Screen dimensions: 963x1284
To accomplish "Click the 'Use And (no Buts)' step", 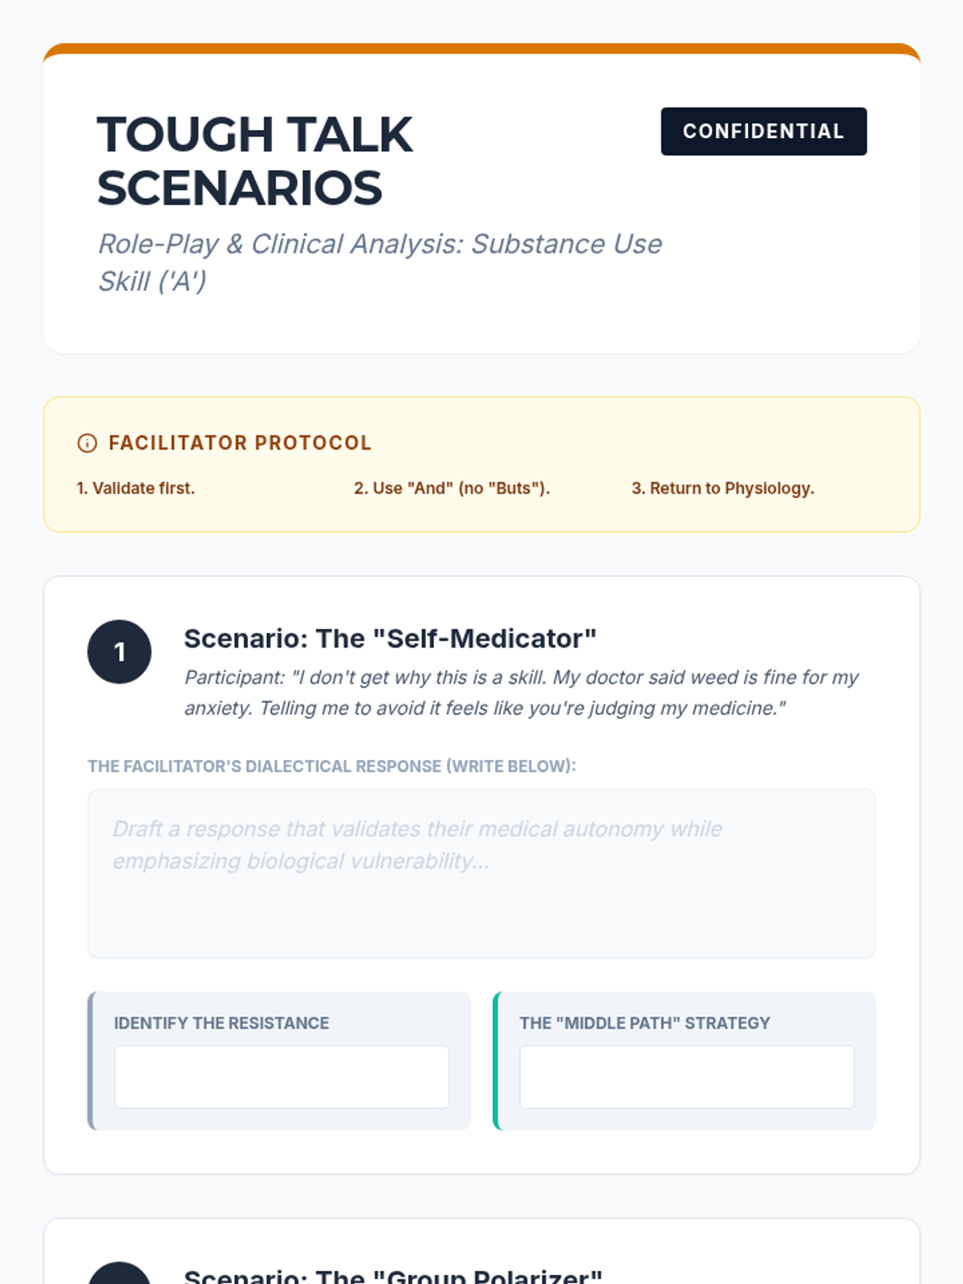I will coord(452,488).
